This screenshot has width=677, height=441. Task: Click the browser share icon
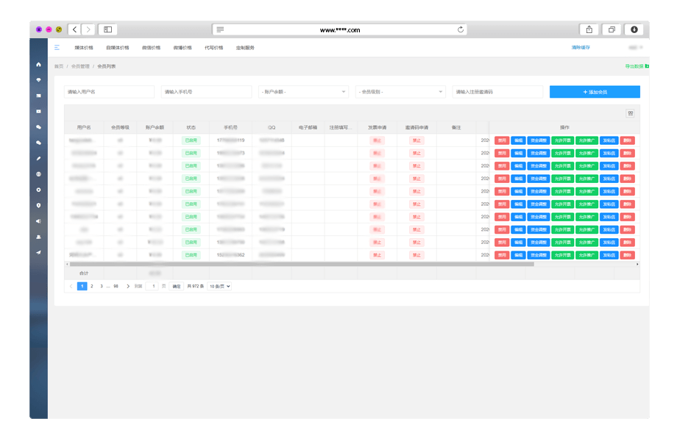tap(589, 29)
